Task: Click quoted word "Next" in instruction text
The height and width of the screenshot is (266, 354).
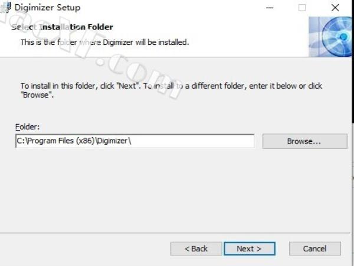Action: 127,86
